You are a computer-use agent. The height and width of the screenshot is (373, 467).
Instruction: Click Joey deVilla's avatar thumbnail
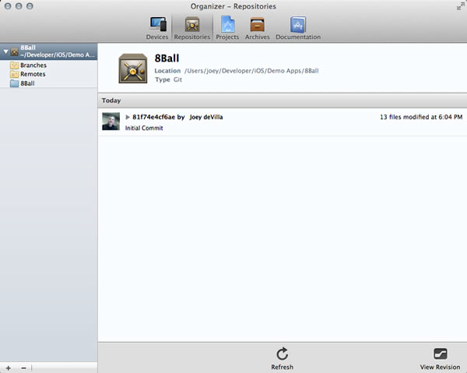[x=111, y=121]
